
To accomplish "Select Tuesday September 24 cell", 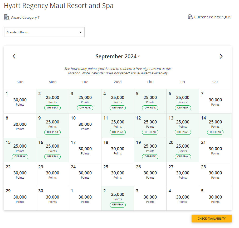I will point(85,174).
